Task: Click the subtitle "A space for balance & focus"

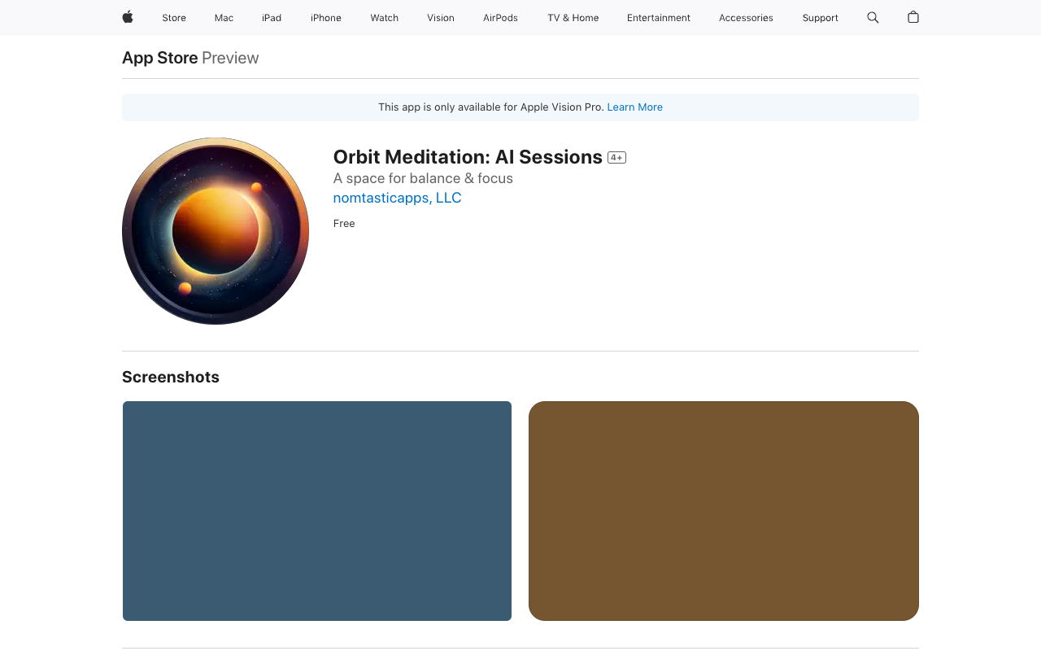Action: click(x=423, y=178)
